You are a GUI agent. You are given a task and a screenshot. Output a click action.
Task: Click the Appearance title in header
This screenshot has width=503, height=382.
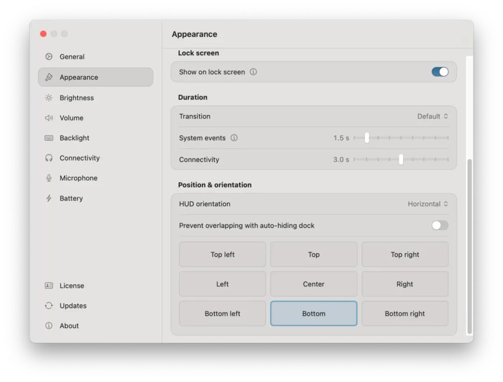[194, 34]
